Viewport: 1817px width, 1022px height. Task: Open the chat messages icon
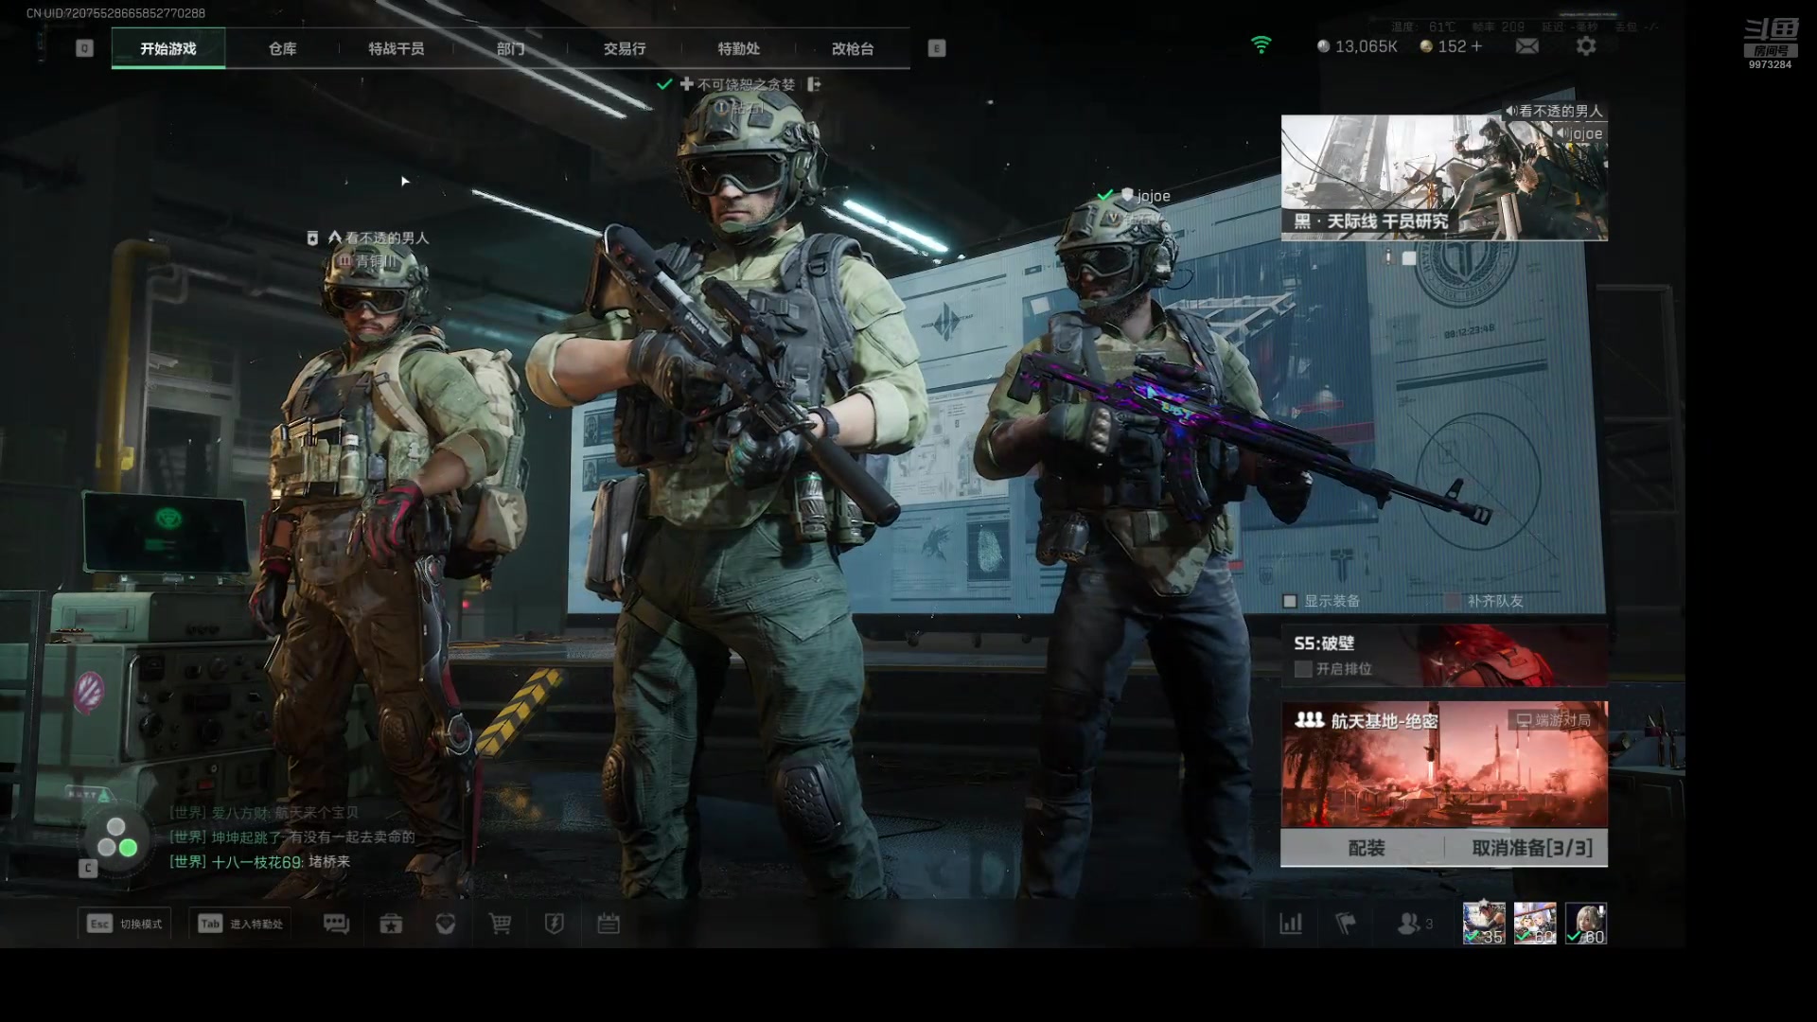(336, 924)
